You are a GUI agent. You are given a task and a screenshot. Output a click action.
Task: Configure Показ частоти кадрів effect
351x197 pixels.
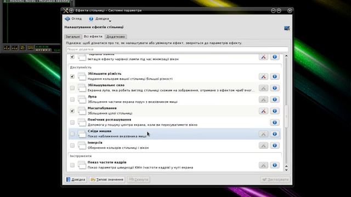263,165
